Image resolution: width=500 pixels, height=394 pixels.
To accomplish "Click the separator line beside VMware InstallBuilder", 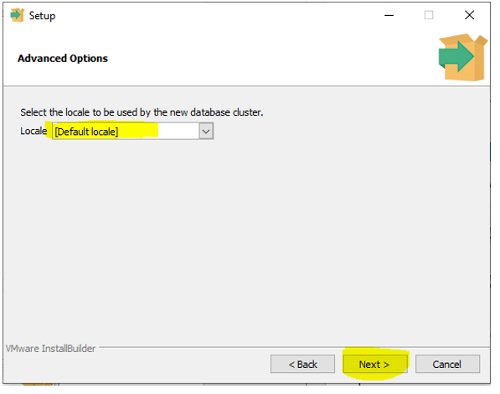I will (294, 347).
